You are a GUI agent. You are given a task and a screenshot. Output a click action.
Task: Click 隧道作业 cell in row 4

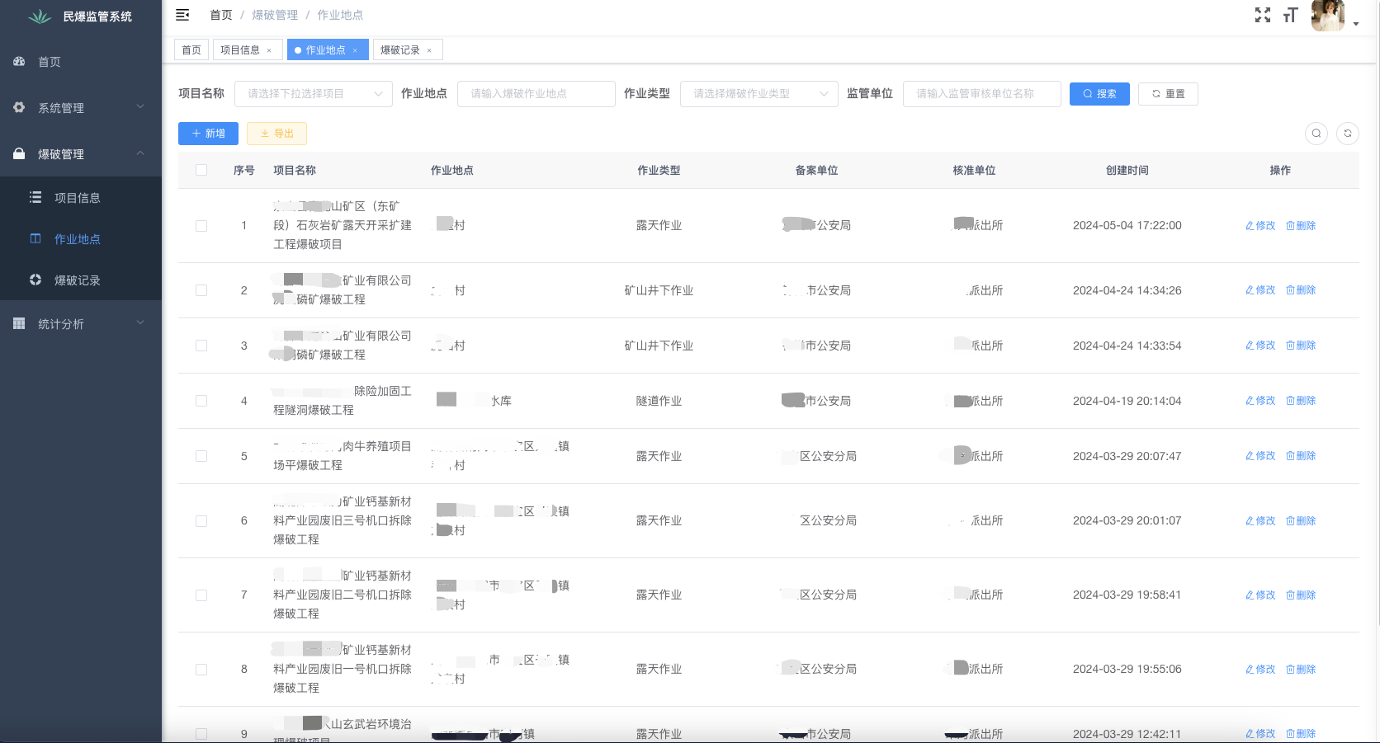659,401
